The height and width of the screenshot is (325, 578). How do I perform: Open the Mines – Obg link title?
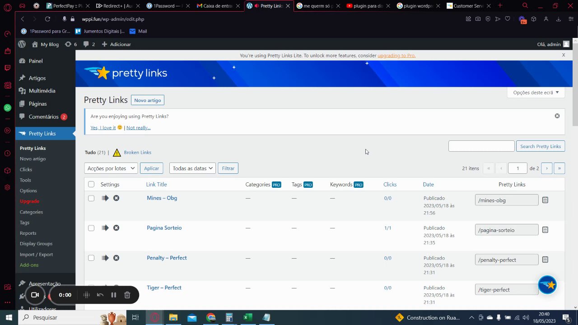click(x=162, y=198)
